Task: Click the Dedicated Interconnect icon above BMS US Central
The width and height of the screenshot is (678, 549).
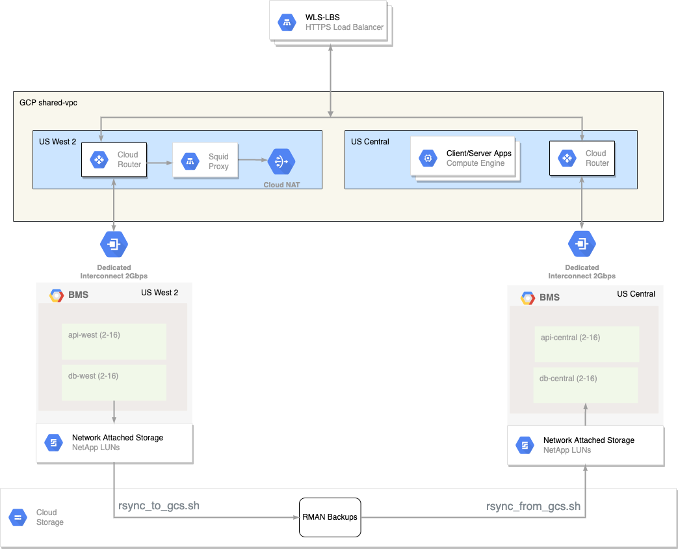Action: [582, 245]
